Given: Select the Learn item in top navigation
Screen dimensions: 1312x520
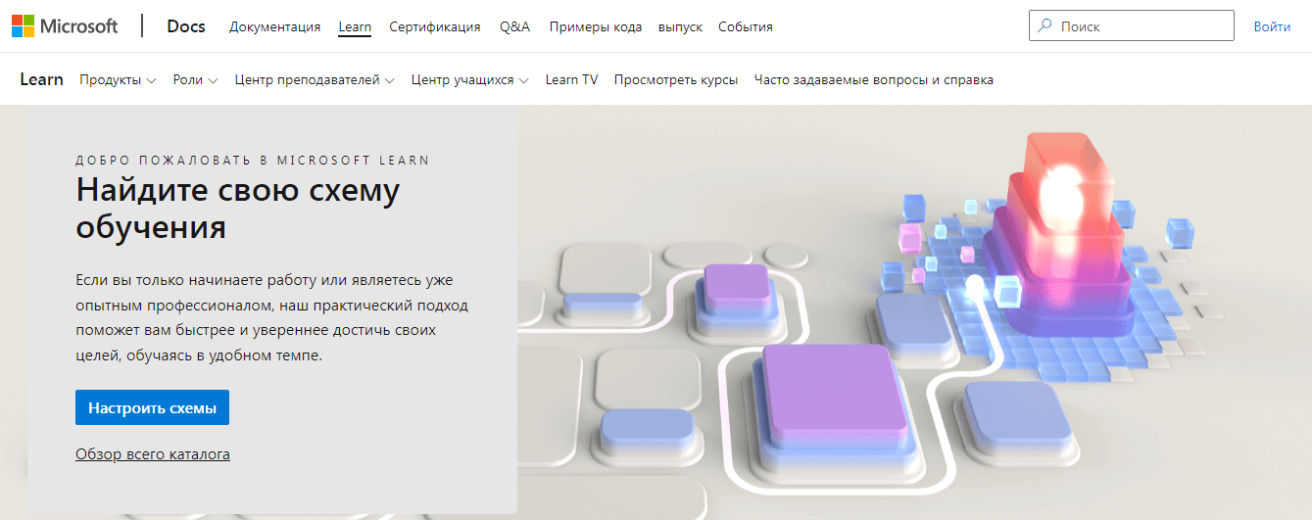Looking at the screenshot, I should coord(355,26).
